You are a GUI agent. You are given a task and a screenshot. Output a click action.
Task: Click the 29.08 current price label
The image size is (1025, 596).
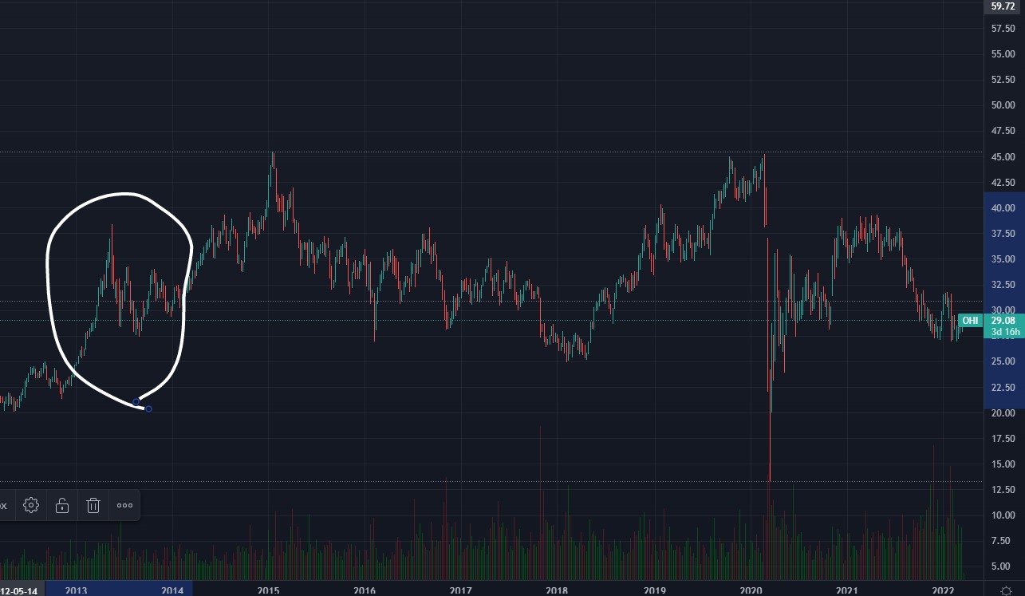(x=1002, y=321)
